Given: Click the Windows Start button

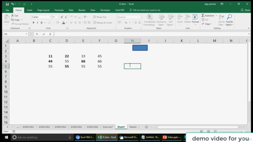Looking at the screenshot, I should [6, 137].
